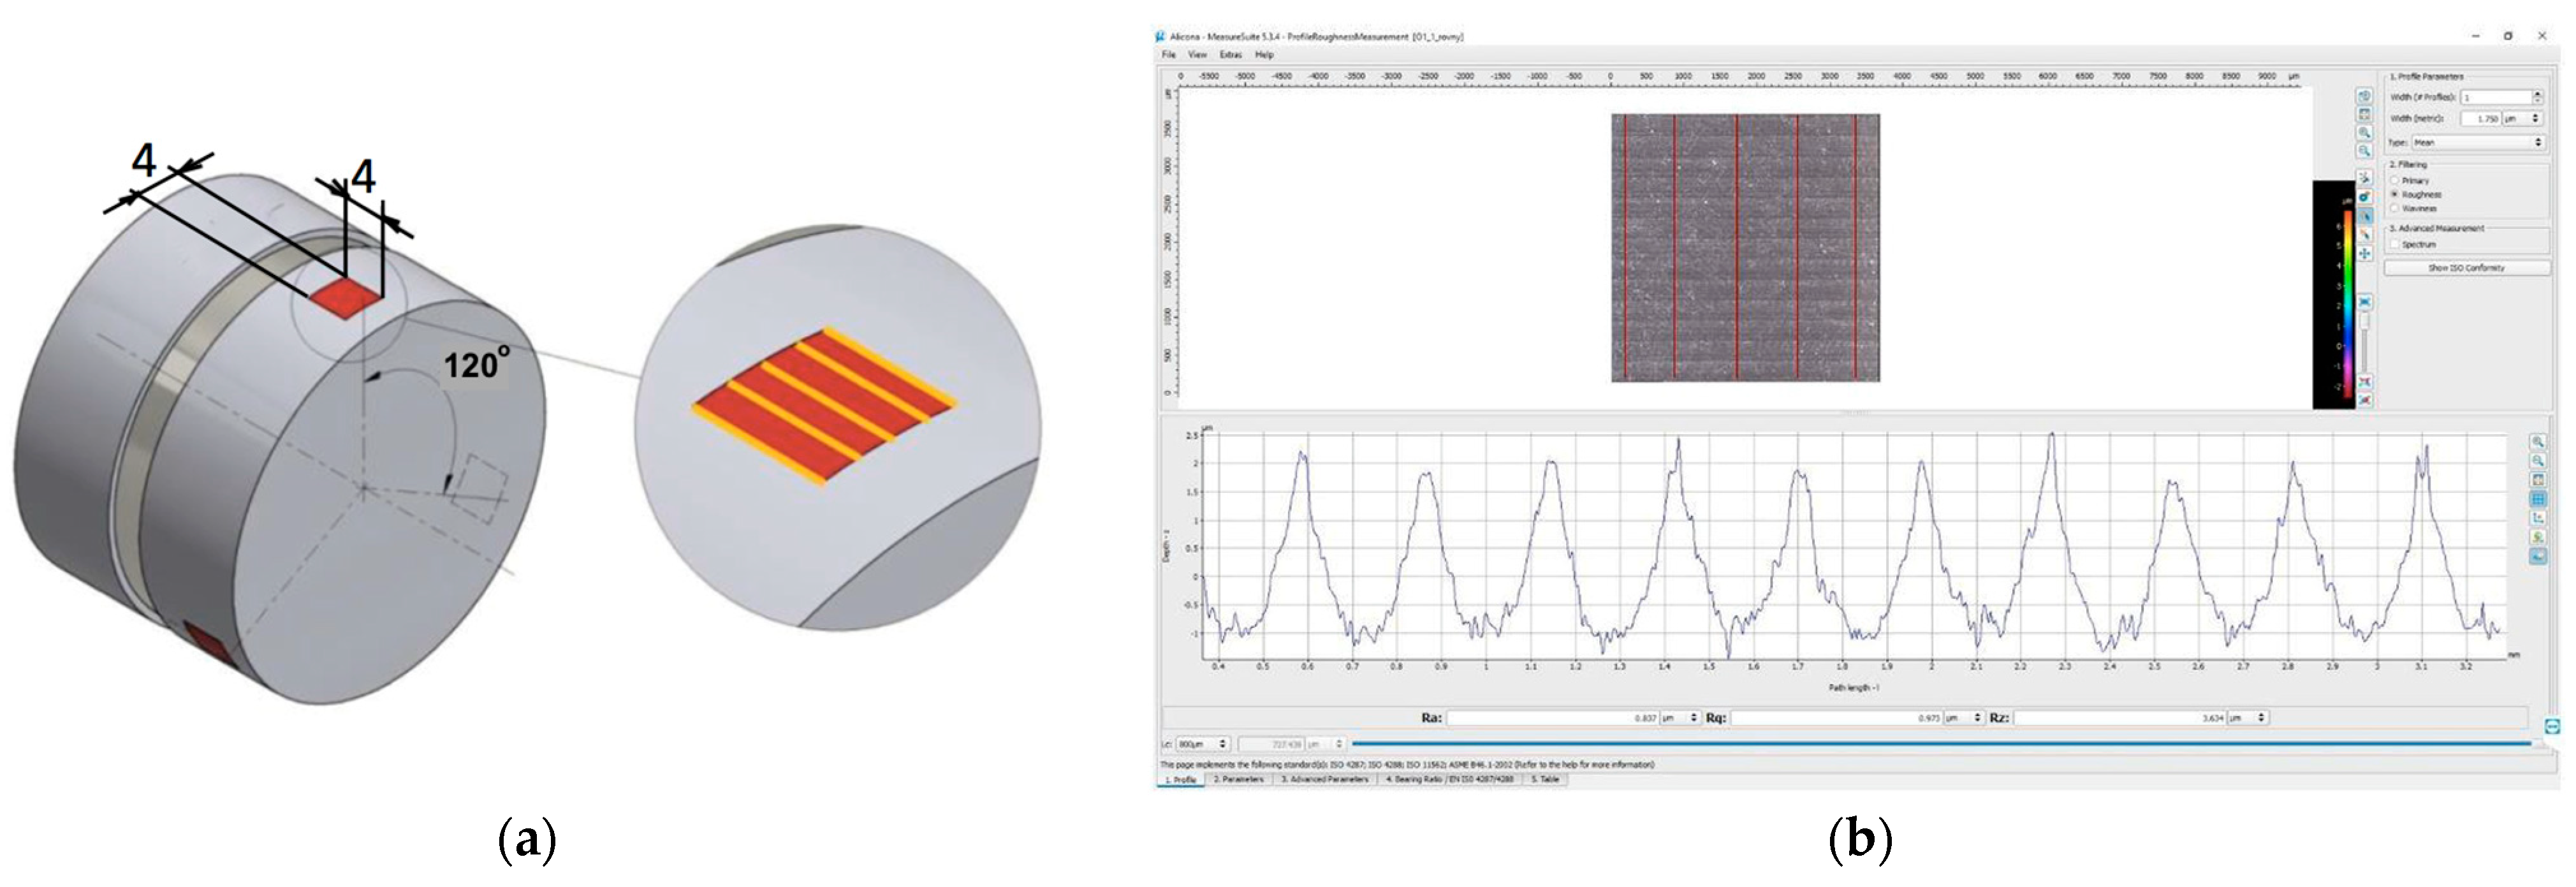
Task: Select the Waviness filtering option
Action: pos(2395,208)
